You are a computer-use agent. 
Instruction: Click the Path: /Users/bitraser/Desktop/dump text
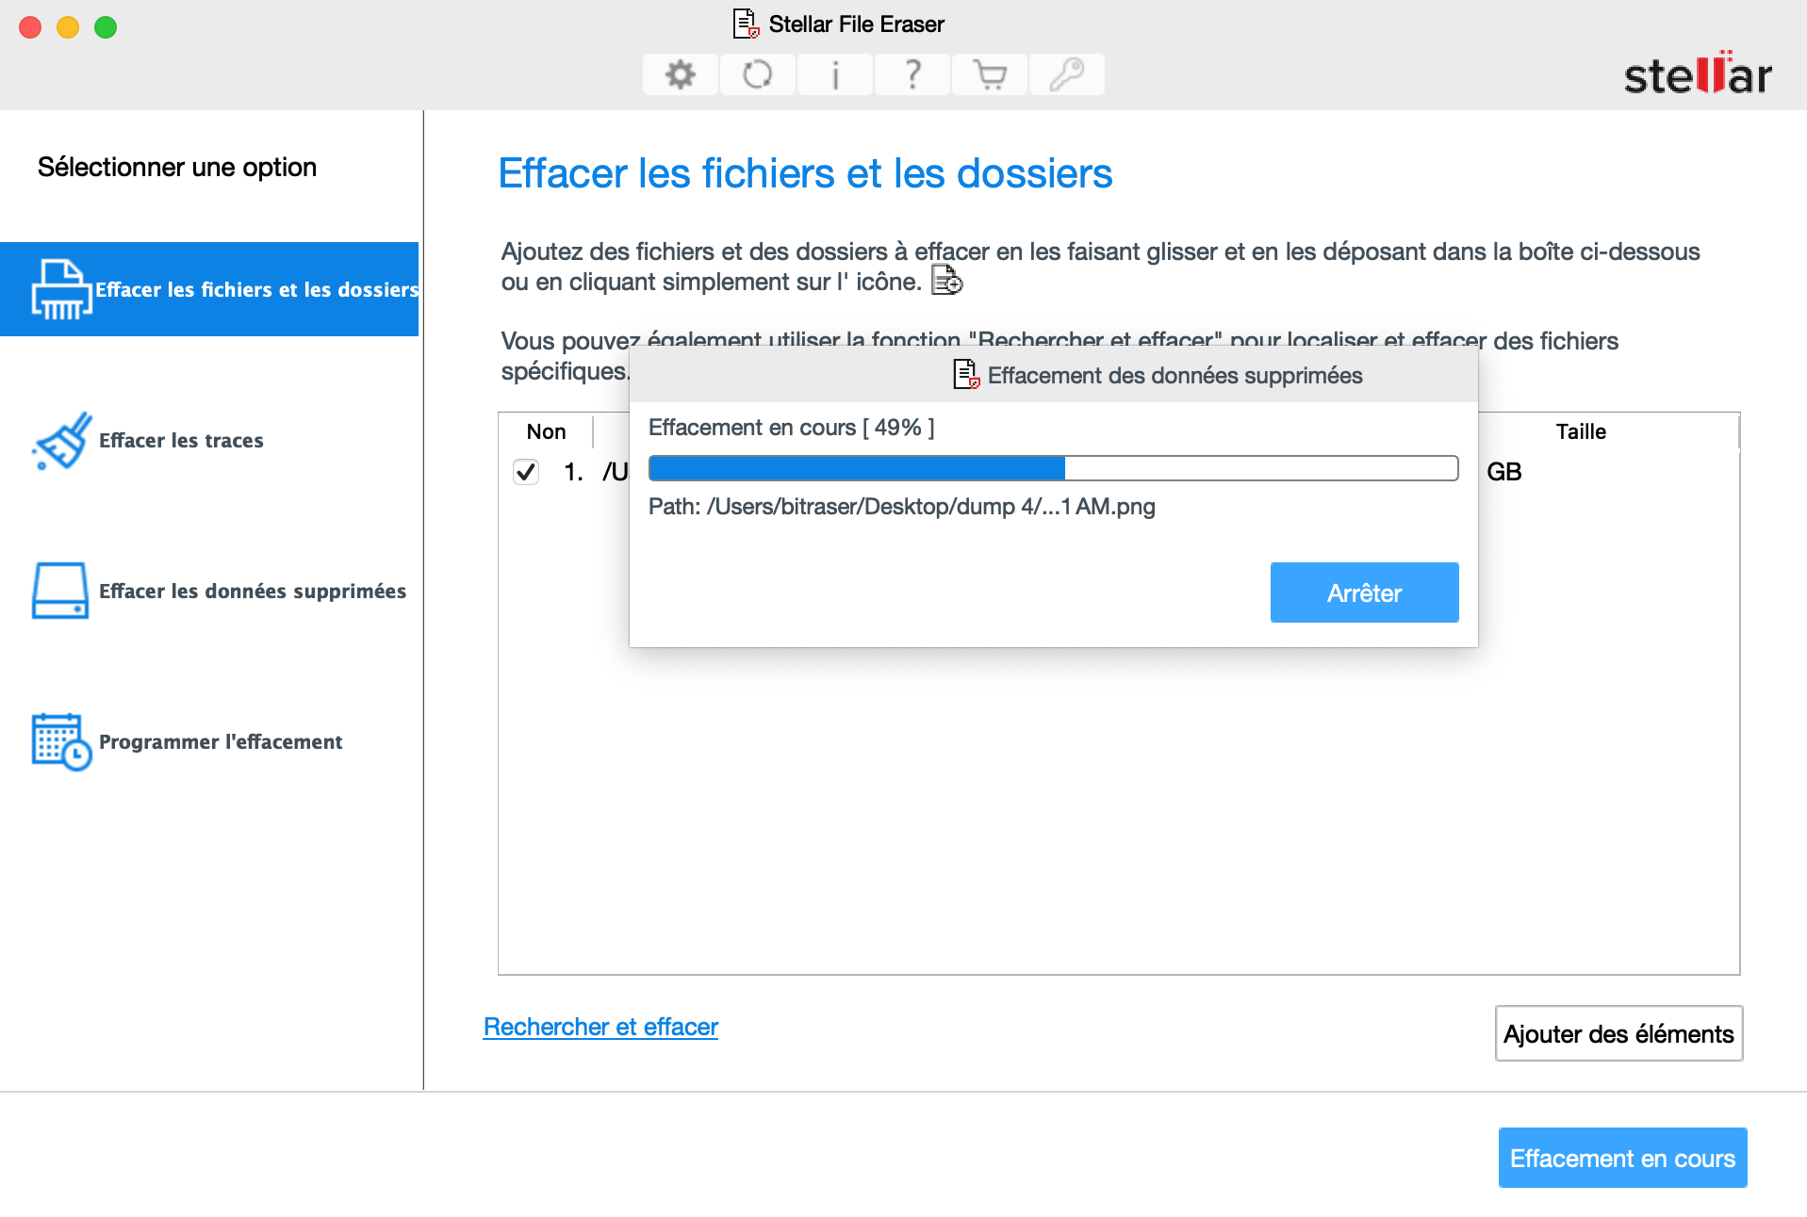tap(901, 507)
